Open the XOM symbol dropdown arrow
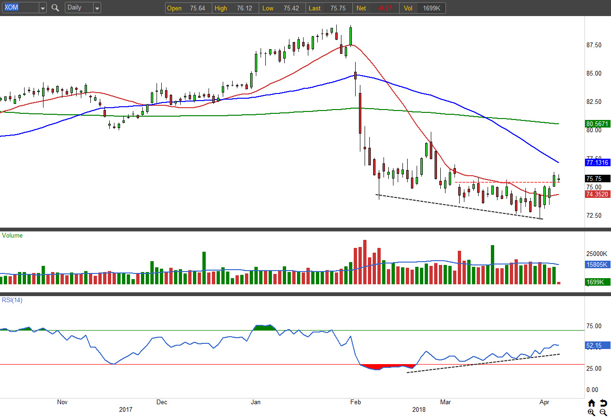This screenshot has height=417, width=611. click(x=43, y=8)
